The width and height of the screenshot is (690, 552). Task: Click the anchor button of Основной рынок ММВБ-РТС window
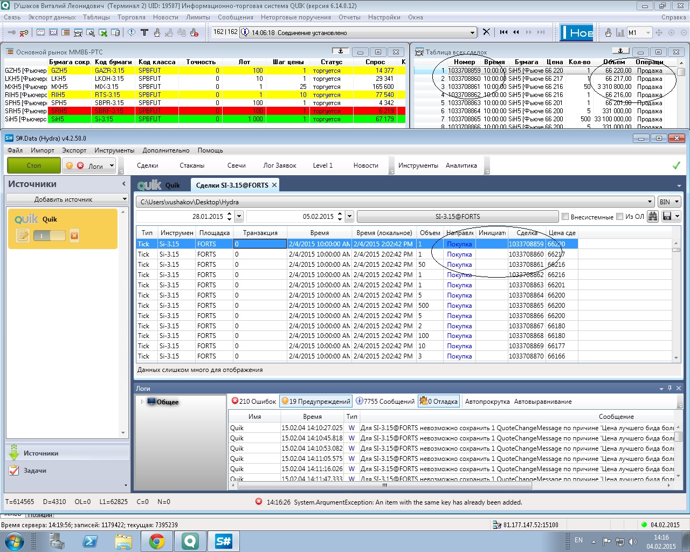[x=340, y=51]
